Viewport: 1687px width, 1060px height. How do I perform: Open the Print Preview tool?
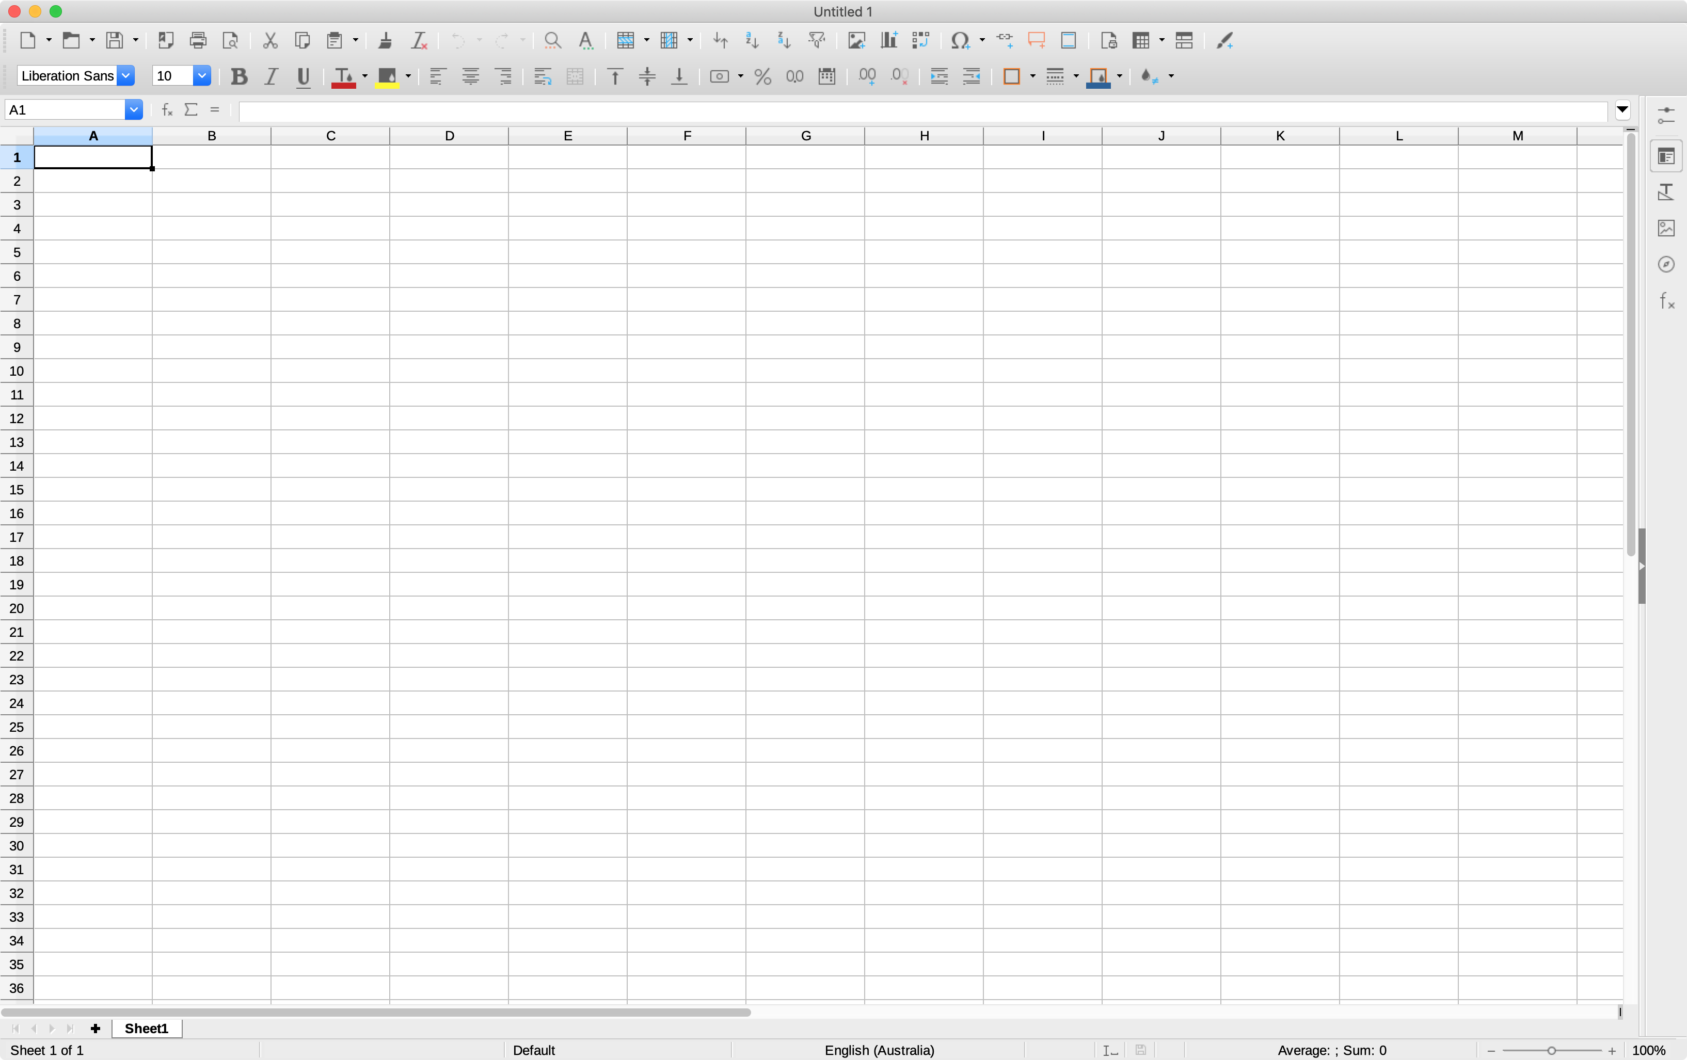pos(231,41)
